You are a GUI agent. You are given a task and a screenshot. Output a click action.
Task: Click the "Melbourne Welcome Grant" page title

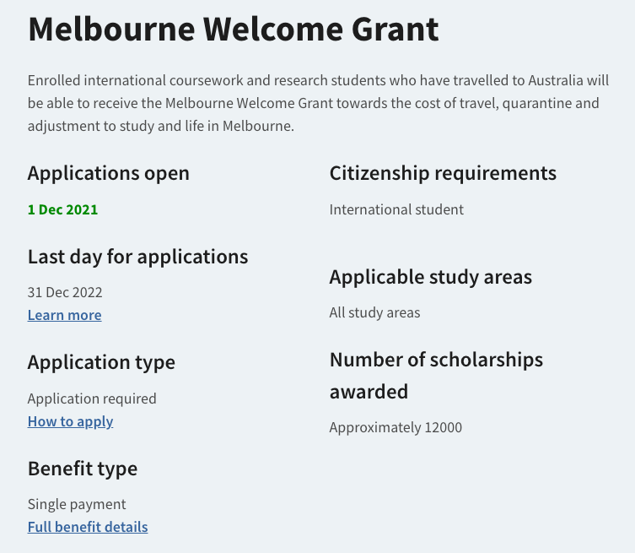click(x=234, y=30)
